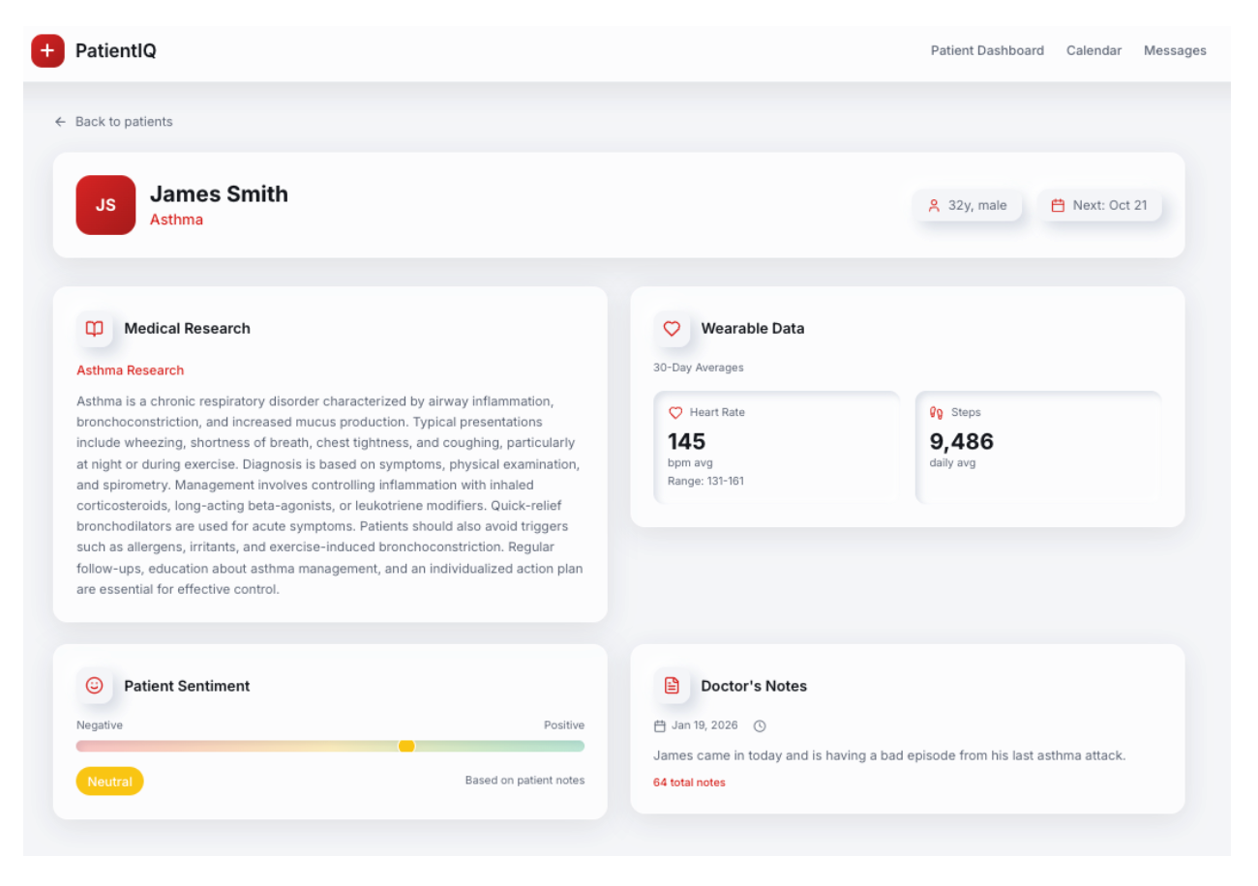Screen dimensions: 1258x886
Task: Go to Messages in top navigation
Action: 1175,50
